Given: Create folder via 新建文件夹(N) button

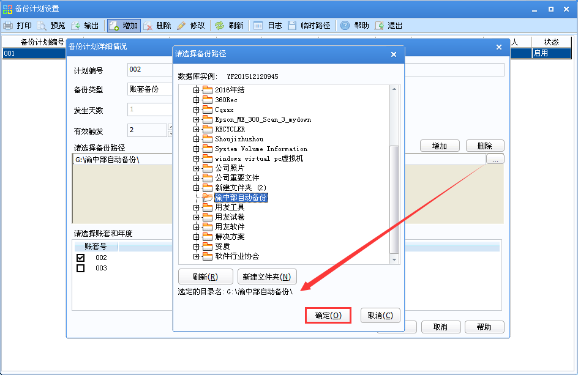Looking at the screenshot, I should [x=266, y=277].
